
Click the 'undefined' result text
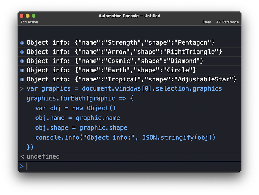point(43,156)
